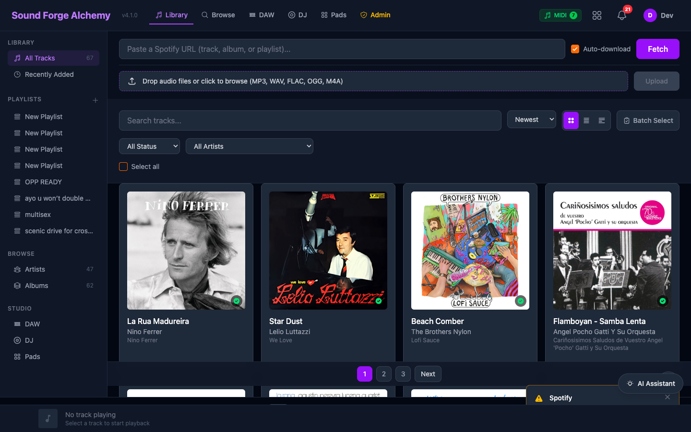This screenshot has width=691, height=432.
Task: Click the AI Assistant floating button
Action: (x=650, y=384)
